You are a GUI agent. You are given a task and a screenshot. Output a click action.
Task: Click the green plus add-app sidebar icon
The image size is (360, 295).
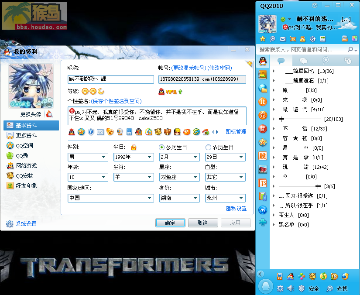click(263, 222)
